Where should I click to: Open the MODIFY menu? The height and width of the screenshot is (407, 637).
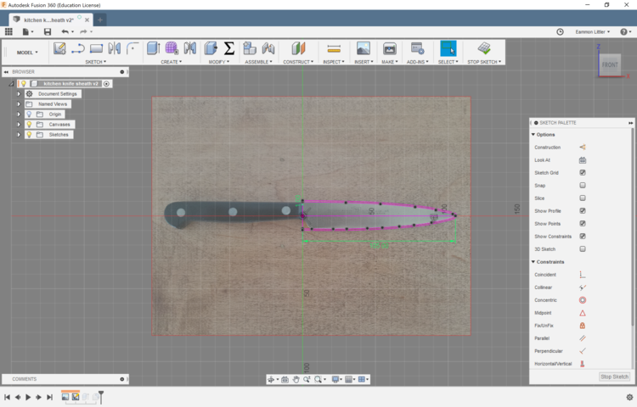[x=218, y=62]
